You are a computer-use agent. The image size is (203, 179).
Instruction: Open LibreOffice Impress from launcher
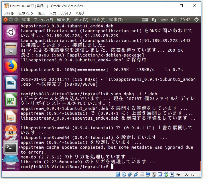[x=11, y=116]
